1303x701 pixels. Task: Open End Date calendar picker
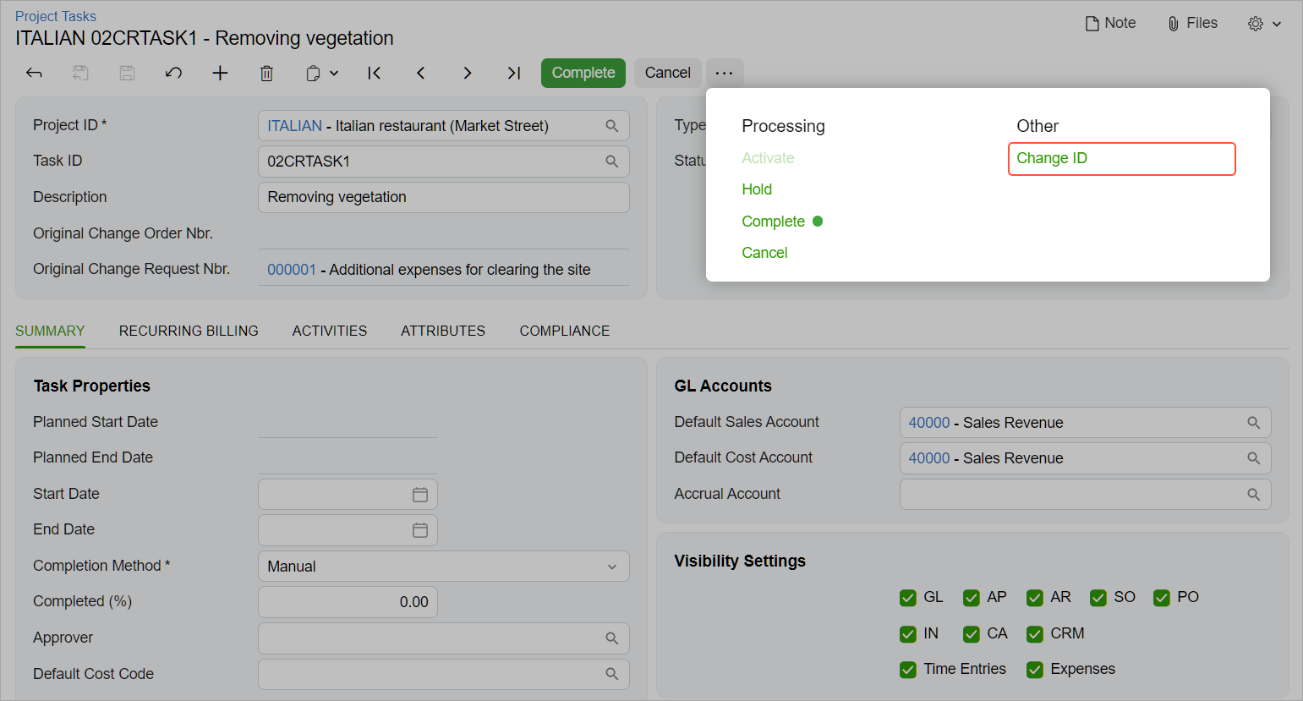point(420,530)
